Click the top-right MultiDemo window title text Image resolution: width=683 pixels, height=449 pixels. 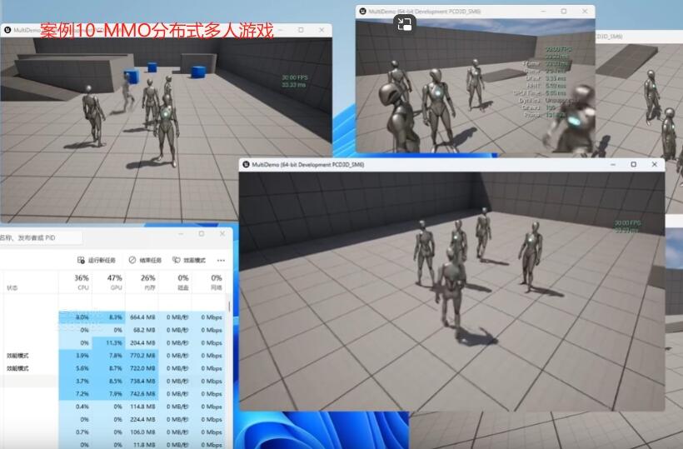coord(424,12)
